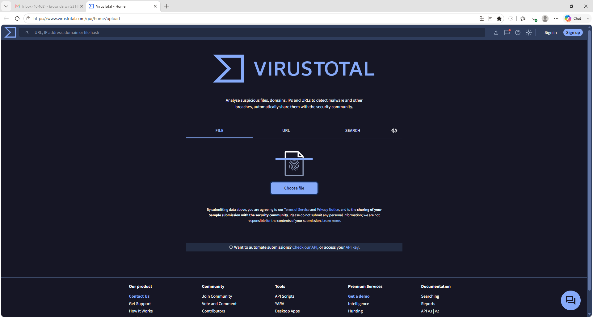The width and height of the screenshot is (593, 318).
Task: Select the FILE tab
Action: pyautogui.click(x=219, y=131)
